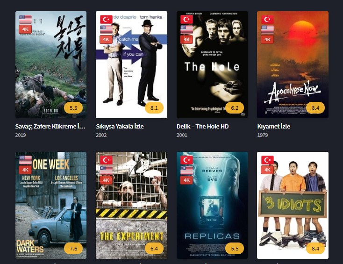Click the 5.3 rating badge on Korean war film
The image size is (343, 264).
pyautogui.click(x=73, y=108)
